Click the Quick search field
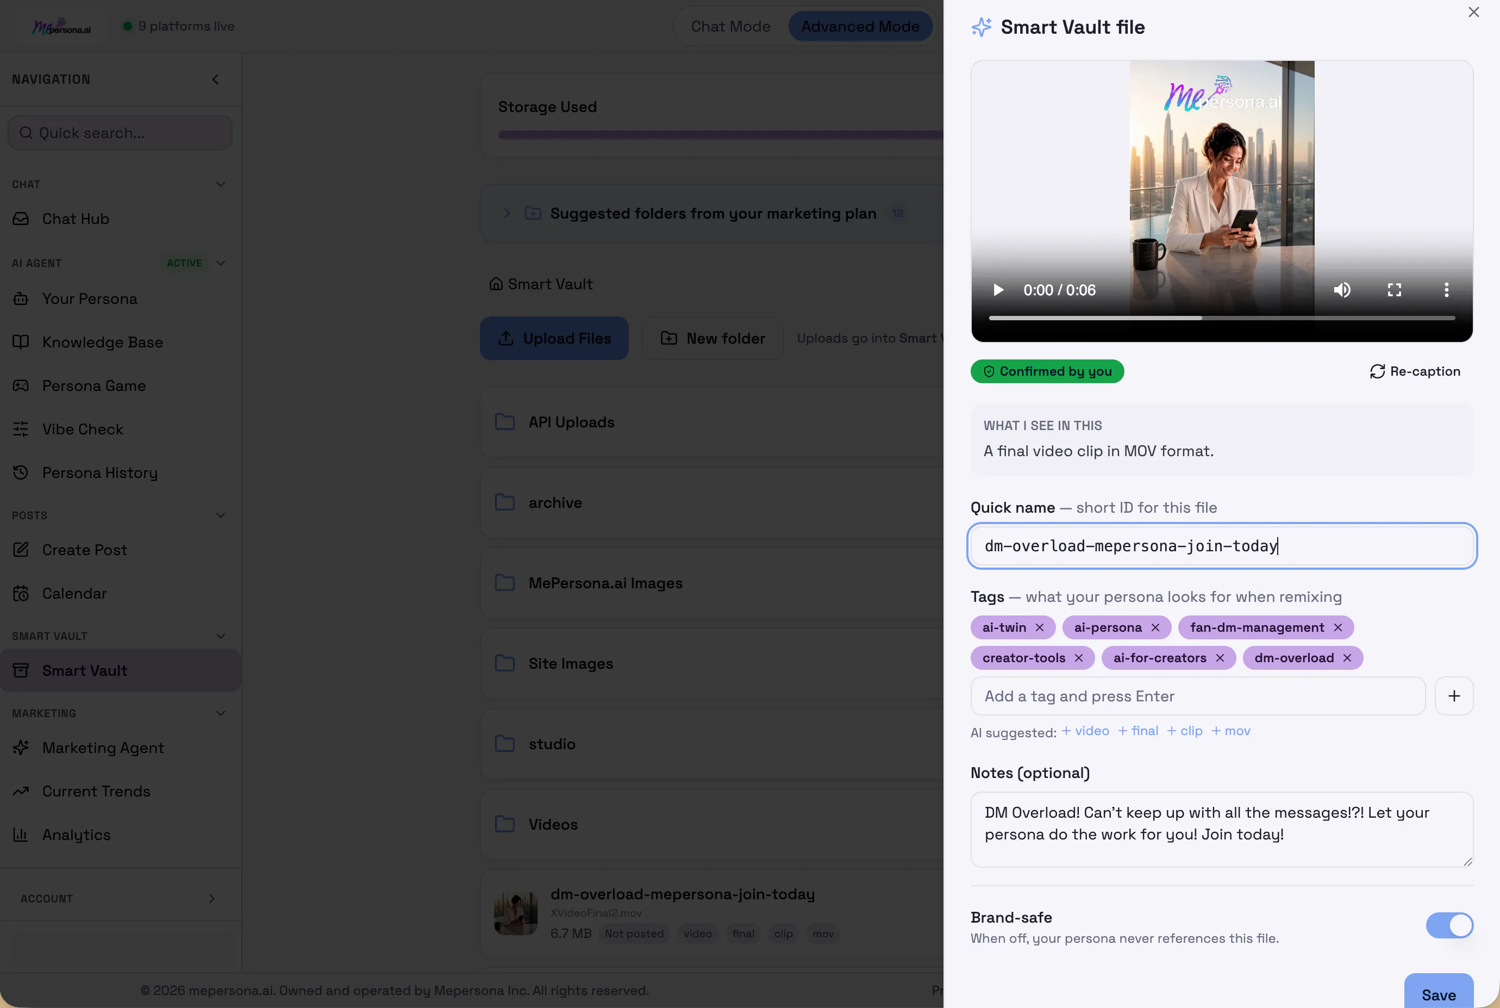Image resolution: width=1500 pixels, height=1008 pixels. tap(120, 133)
